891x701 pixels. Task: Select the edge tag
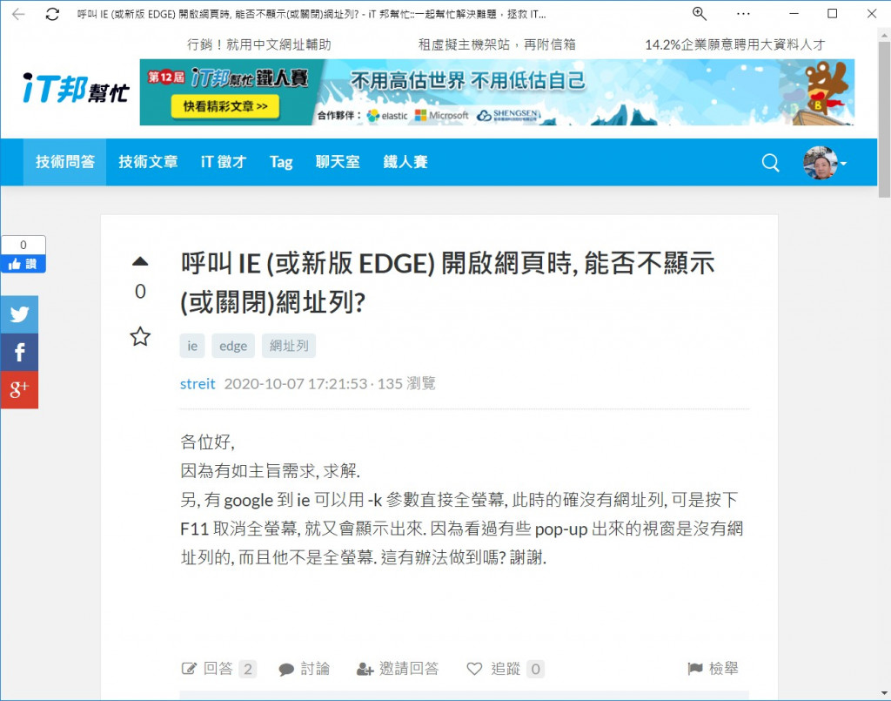click(x=233, y=346)
